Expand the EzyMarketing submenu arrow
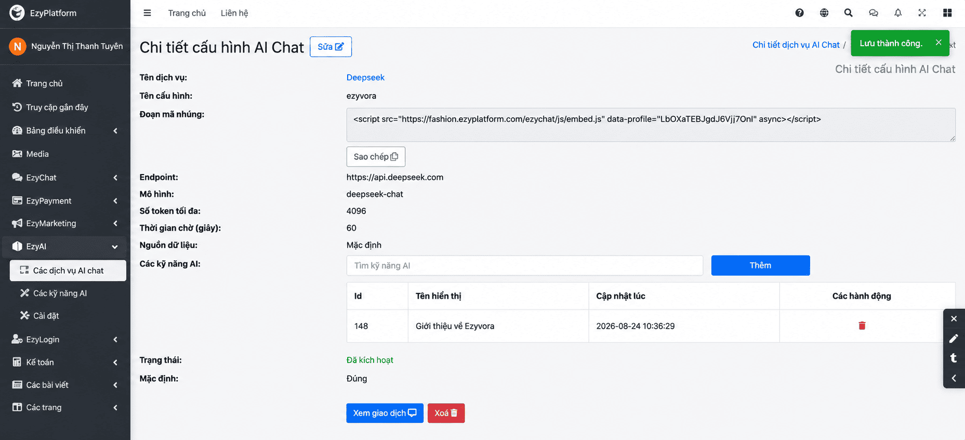Viewport: 965px width, 440px height. click(115, 223)
